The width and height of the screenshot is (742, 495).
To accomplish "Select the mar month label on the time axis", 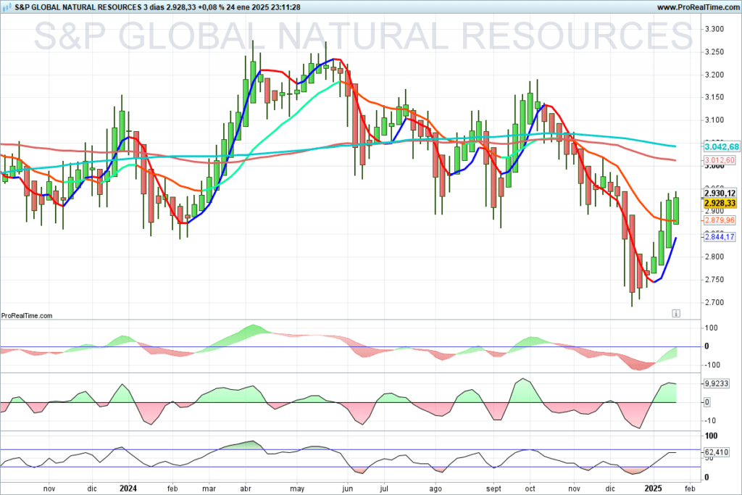I will click(x=209, y=489).
